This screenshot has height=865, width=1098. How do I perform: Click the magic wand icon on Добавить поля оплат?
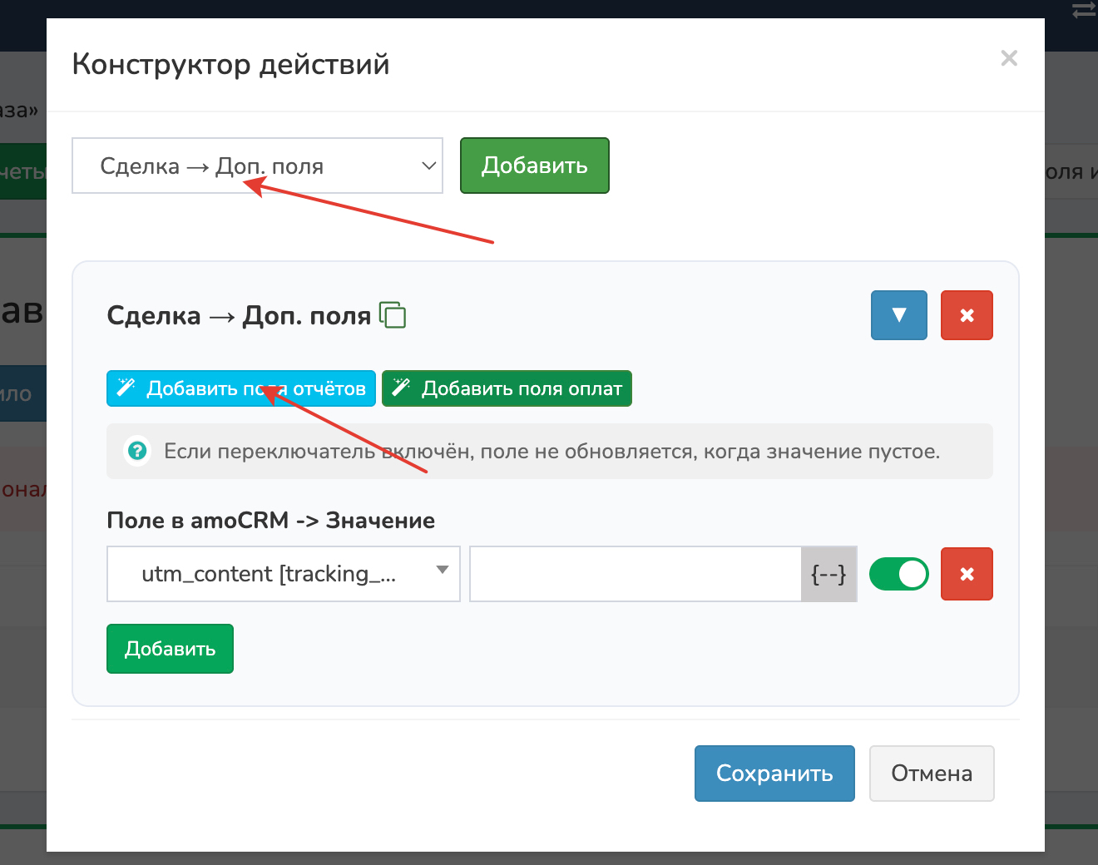coord(402,388)
